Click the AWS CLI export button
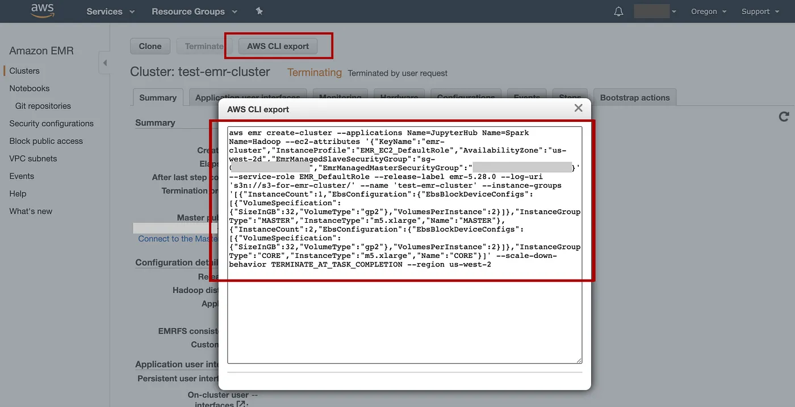 click(x=278, y=46)
